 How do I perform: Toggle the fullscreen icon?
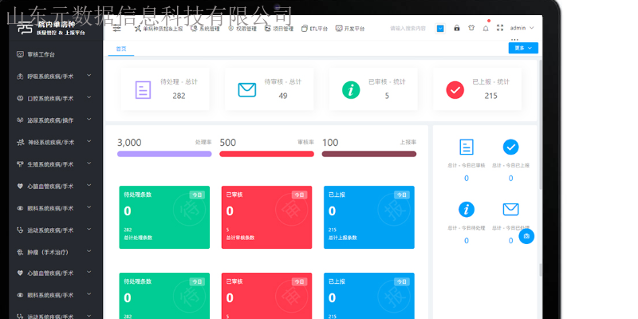pos(500,28)
